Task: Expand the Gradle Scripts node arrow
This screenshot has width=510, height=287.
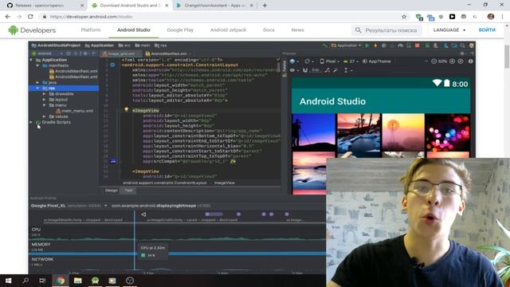Action: (x=31, y=122)
